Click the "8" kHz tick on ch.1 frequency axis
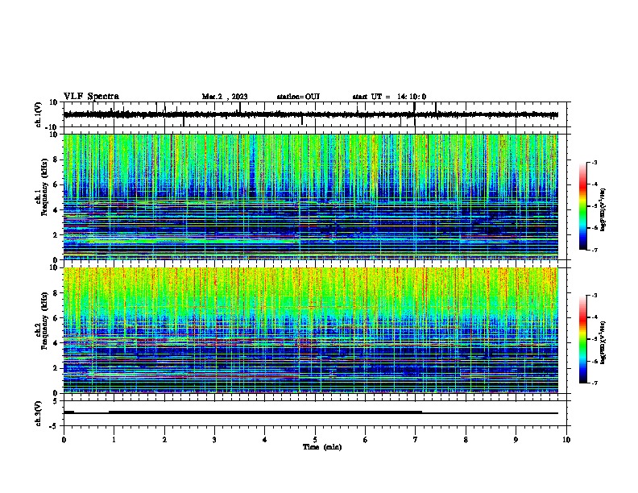638x493 pixels. tap(56, 159)
